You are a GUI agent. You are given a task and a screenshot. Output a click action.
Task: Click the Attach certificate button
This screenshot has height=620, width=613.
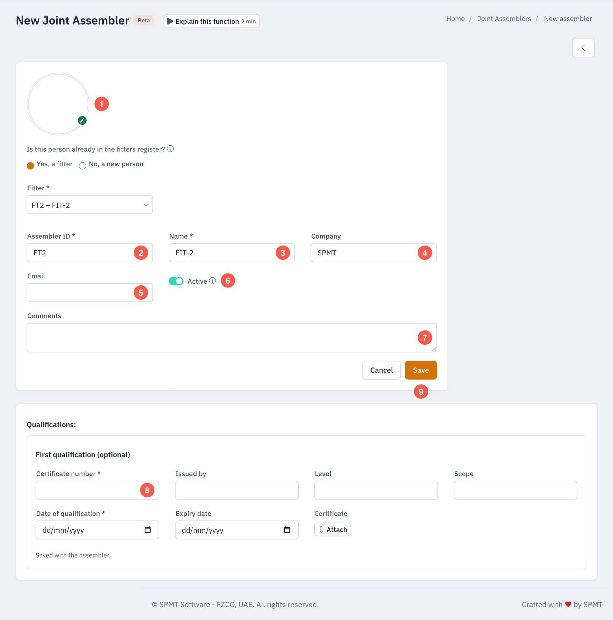tap(333, 530)
